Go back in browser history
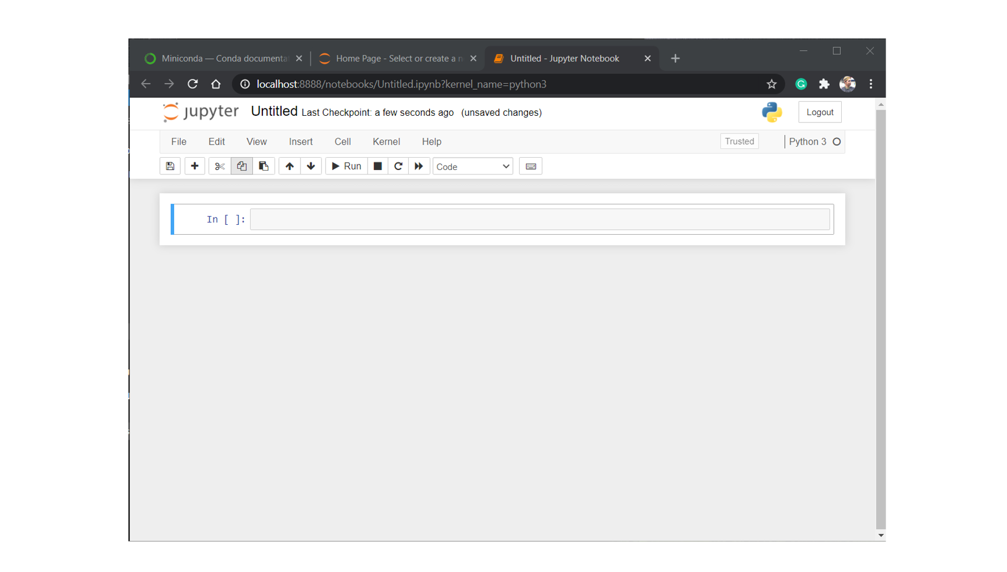This screenshot has height=572, width=1007. 146,84
